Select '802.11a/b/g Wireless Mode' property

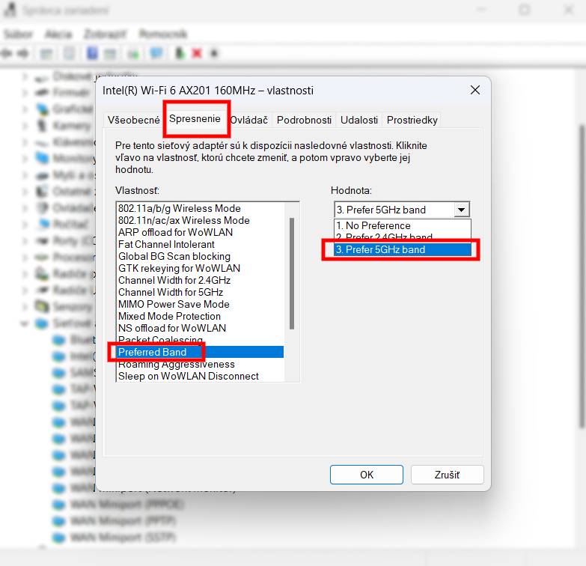(201, 208)
